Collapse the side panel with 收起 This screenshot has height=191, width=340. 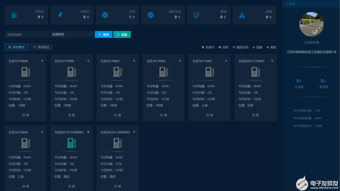click(290, 4)
